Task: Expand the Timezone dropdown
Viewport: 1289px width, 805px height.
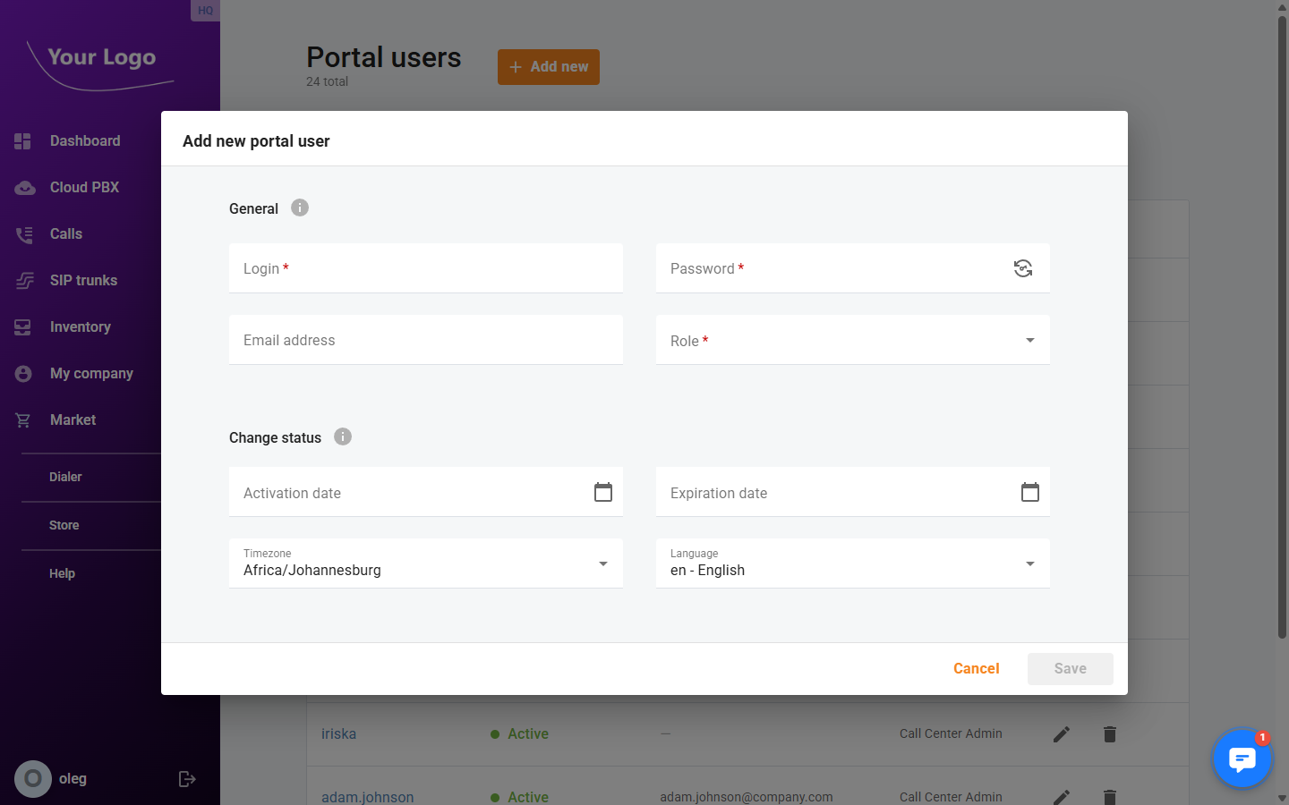Action: (x=602, y=563)
